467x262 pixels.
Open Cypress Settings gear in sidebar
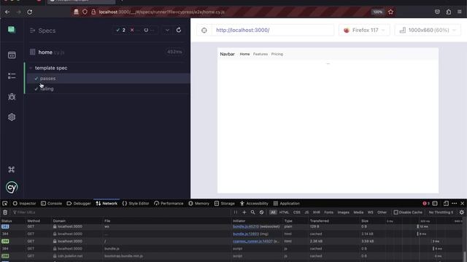[12, 117]
